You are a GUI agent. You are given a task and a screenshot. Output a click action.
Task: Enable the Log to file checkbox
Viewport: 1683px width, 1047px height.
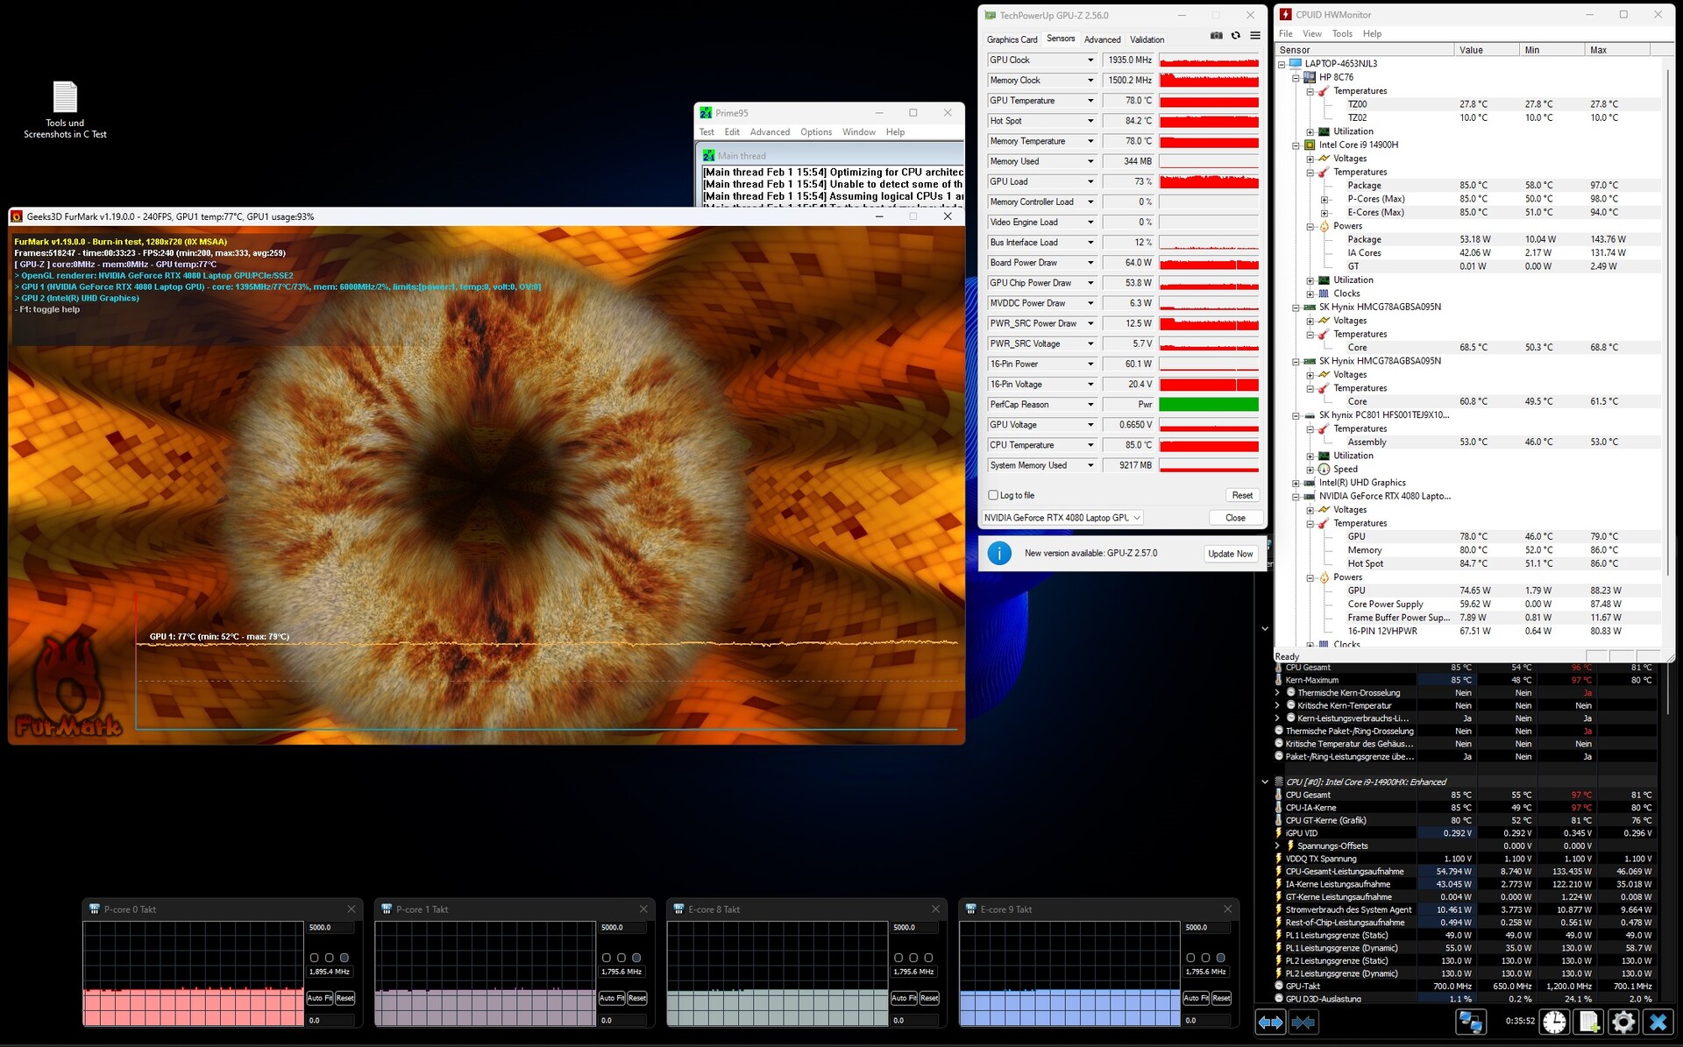(x=993, y=495)
